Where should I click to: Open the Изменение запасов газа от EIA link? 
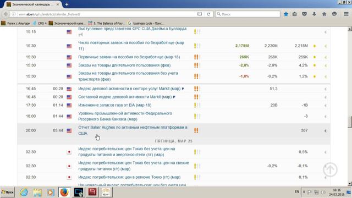pyautogui.click(x=115, y=105)
